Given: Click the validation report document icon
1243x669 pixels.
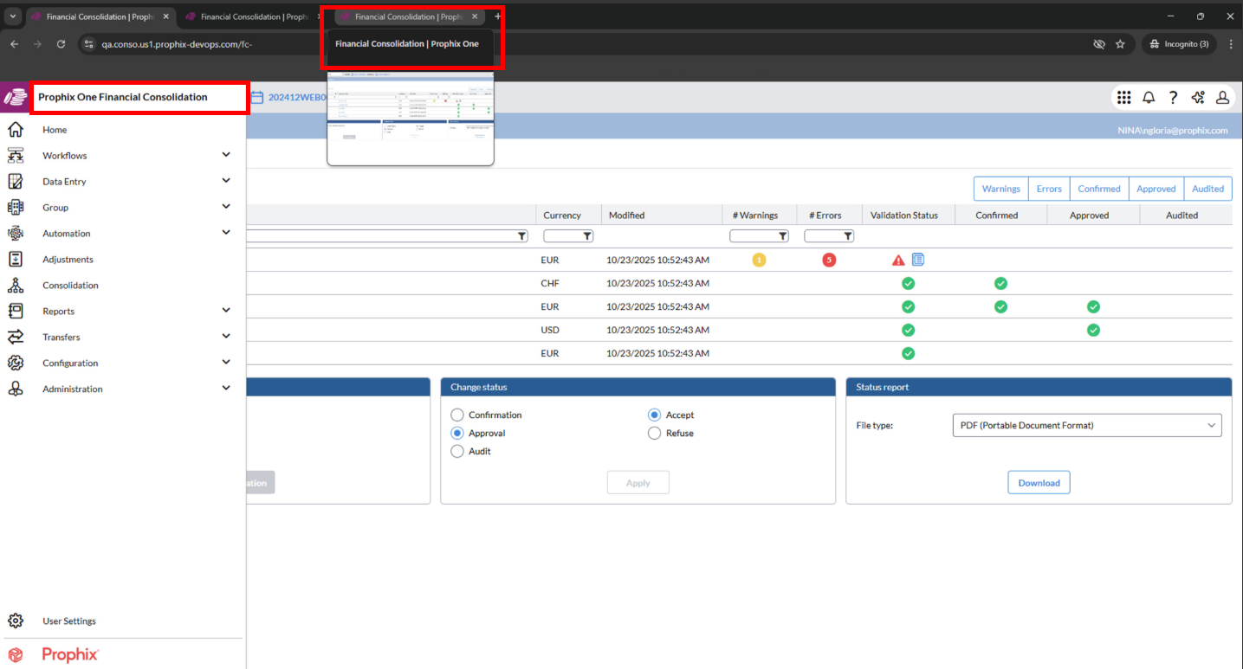Looking at the screenshot, I should pyautogui.click(x=918, y=260).
